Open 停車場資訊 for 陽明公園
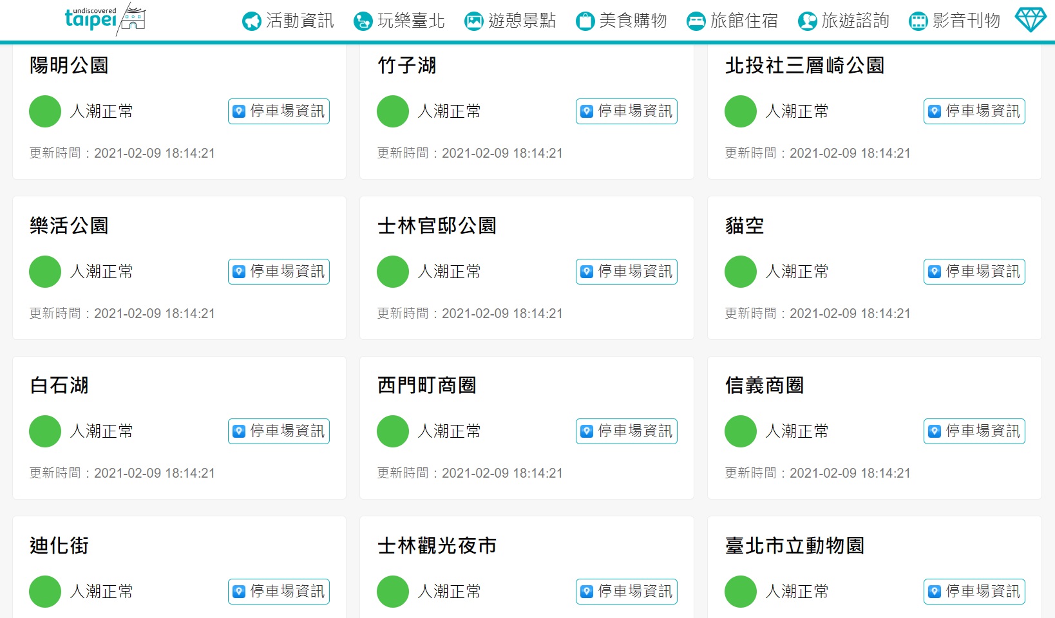The height and width of the screenshot is (618, 1055). [x=279, y=111]
